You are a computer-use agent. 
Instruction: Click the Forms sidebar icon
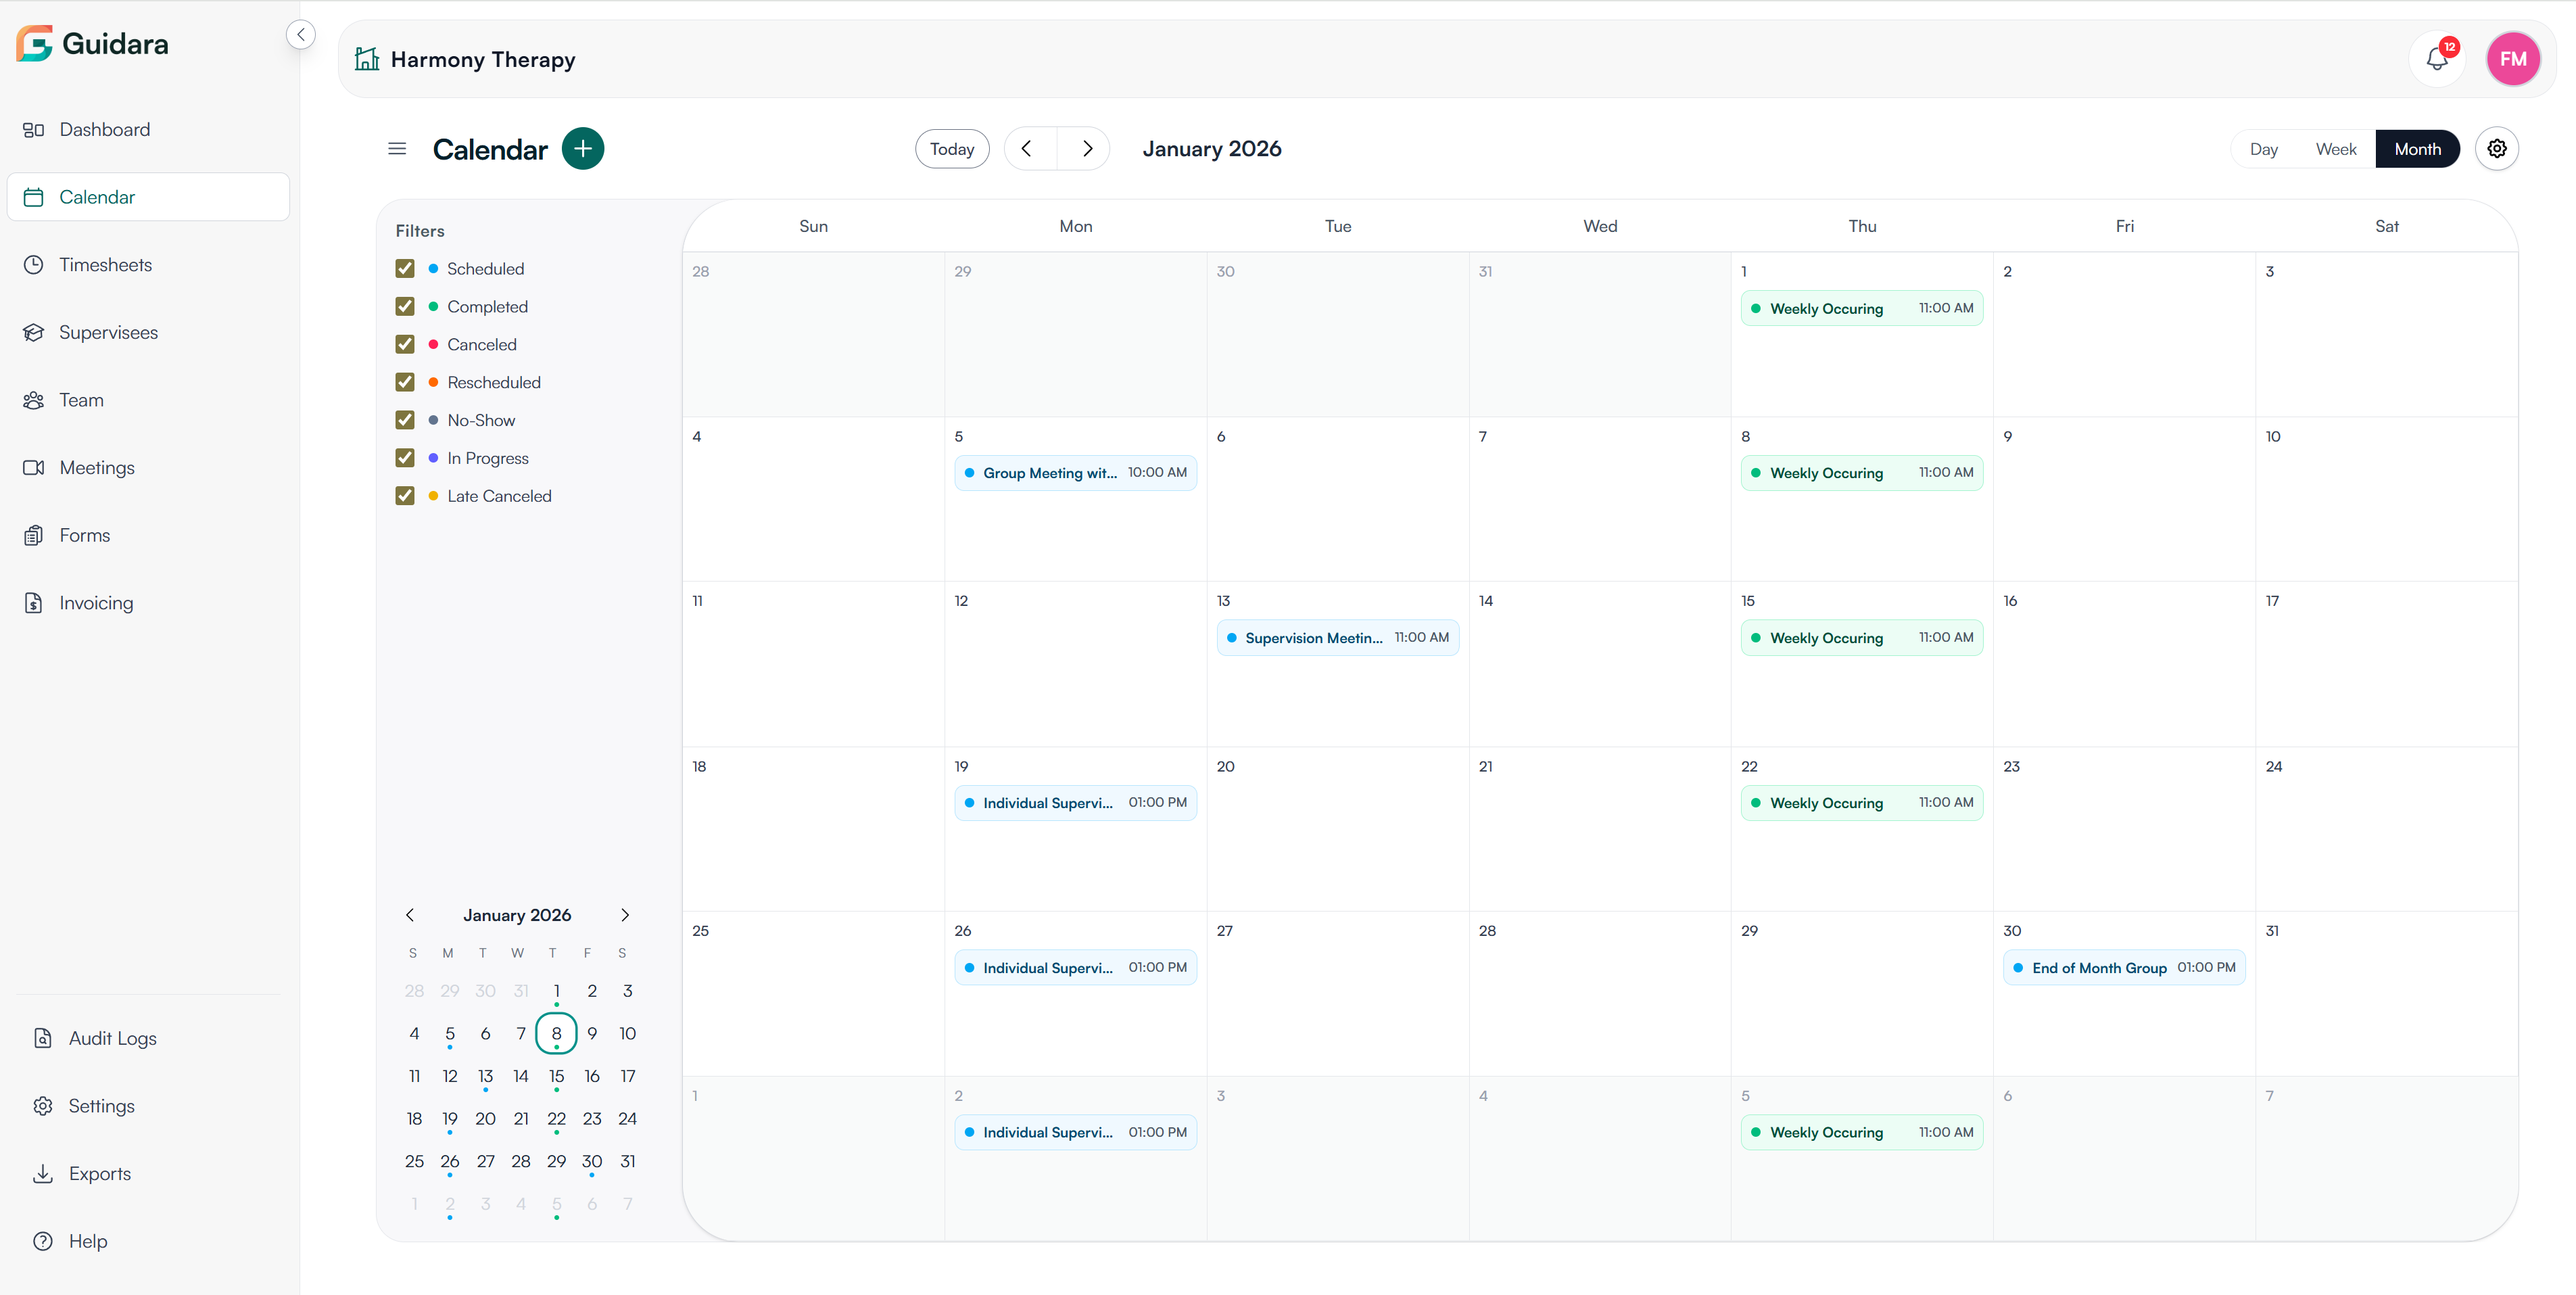click(x=34, y=535)
